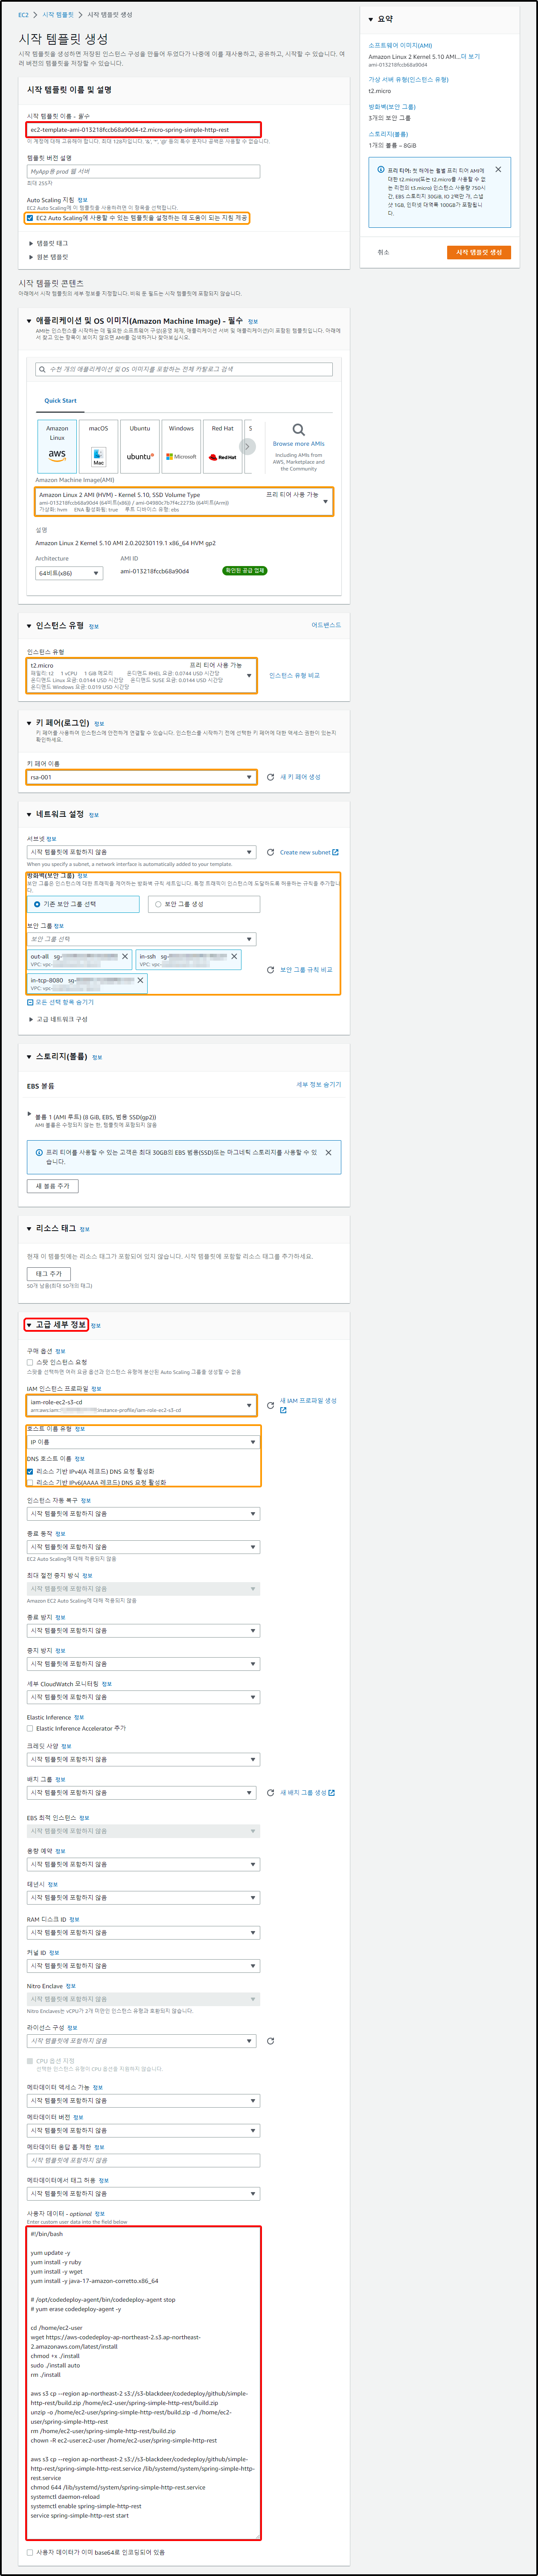This screenshot has width=538, height=2576.
Task: Refresh the key pair list
Action: [x=270, y=777]
